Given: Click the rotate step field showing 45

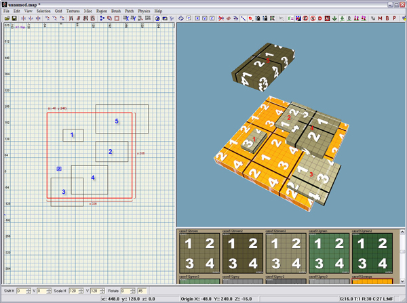Looking at the screenshot, I should [142, 291].
